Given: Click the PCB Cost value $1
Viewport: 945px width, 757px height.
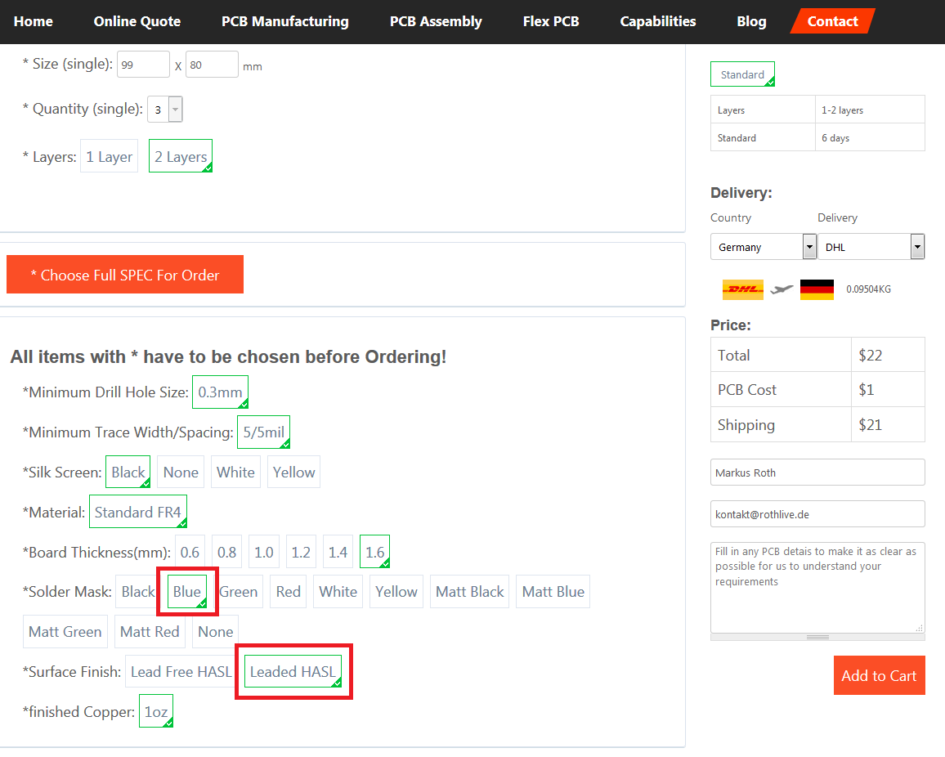Looking at the screenshot, I should tap(866, 390).
